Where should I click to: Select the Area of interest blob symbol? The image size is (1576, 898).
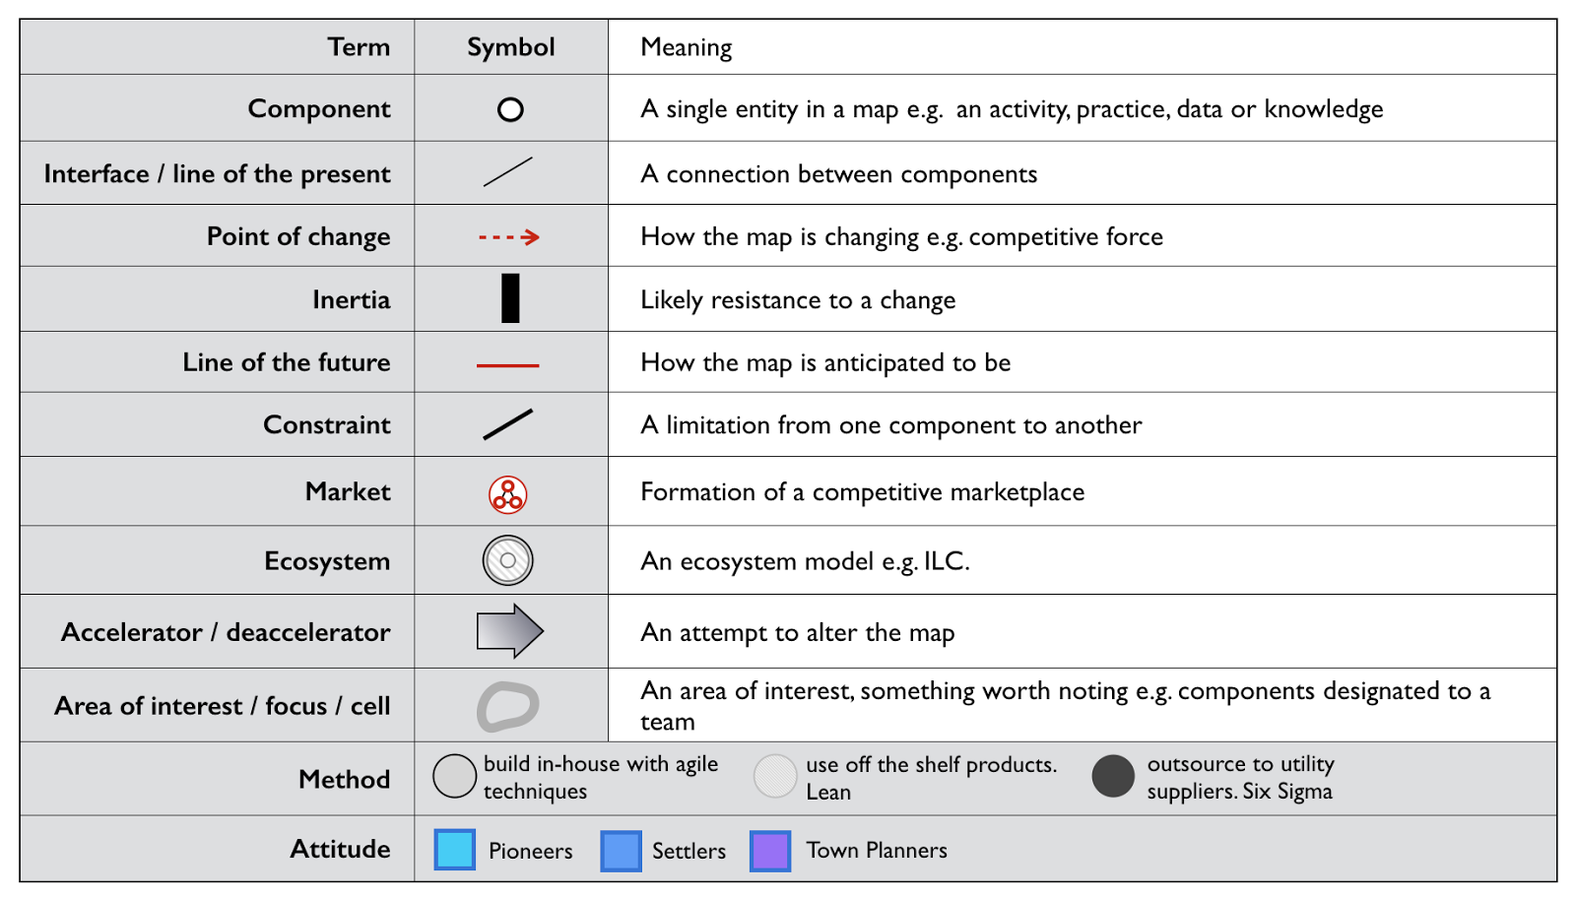coord(508,706)
